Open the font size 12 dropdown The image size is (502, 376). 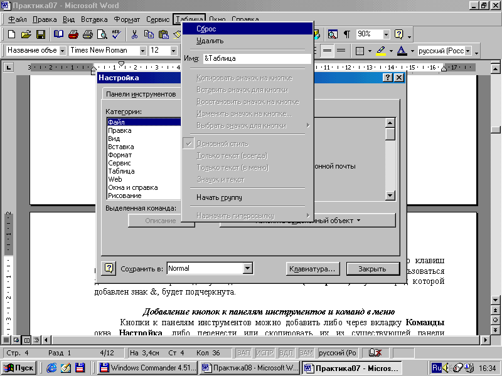tap(173, 51)
